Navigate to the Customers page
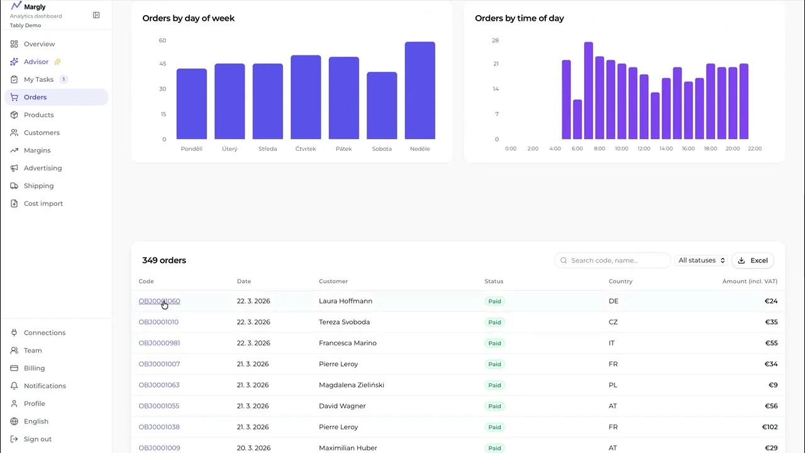 [x=57, y=133]
